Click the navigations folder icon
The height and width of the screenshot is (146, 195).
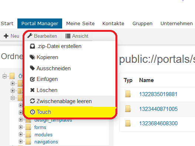pos(28,142)
